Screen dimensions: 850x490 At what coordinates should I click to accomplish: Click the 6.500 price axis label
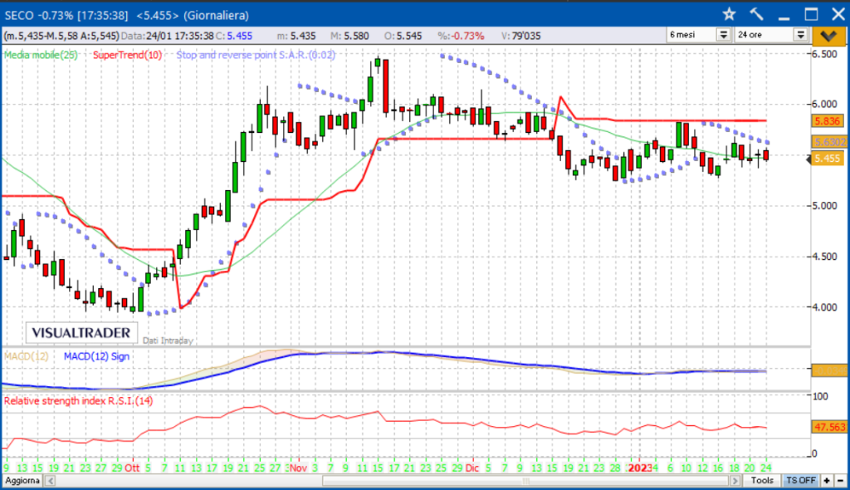(824, 54)
